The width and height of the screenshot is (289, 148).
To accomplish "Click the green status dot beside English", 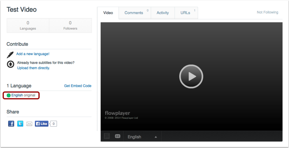I will tap(8, 95).
